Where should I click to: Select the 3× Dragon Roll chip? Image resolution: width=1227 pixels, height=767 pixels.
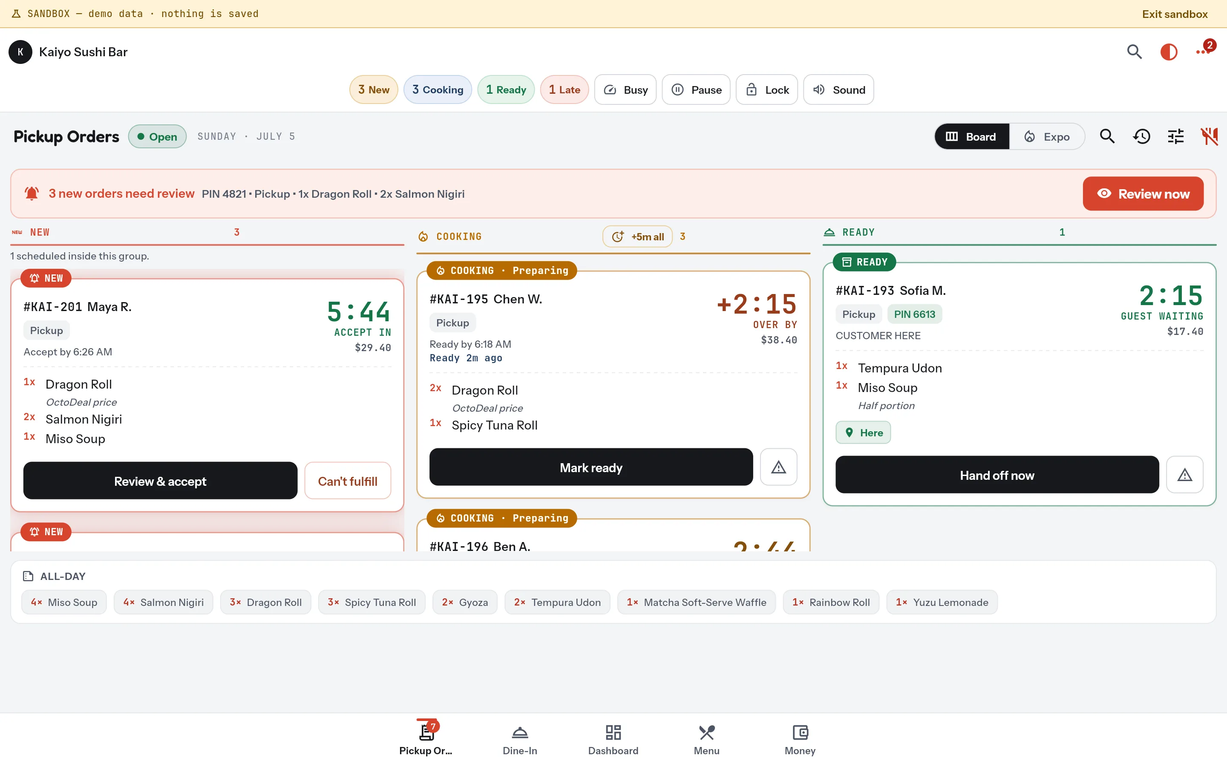pyautogui.click(x=266, y=602)
